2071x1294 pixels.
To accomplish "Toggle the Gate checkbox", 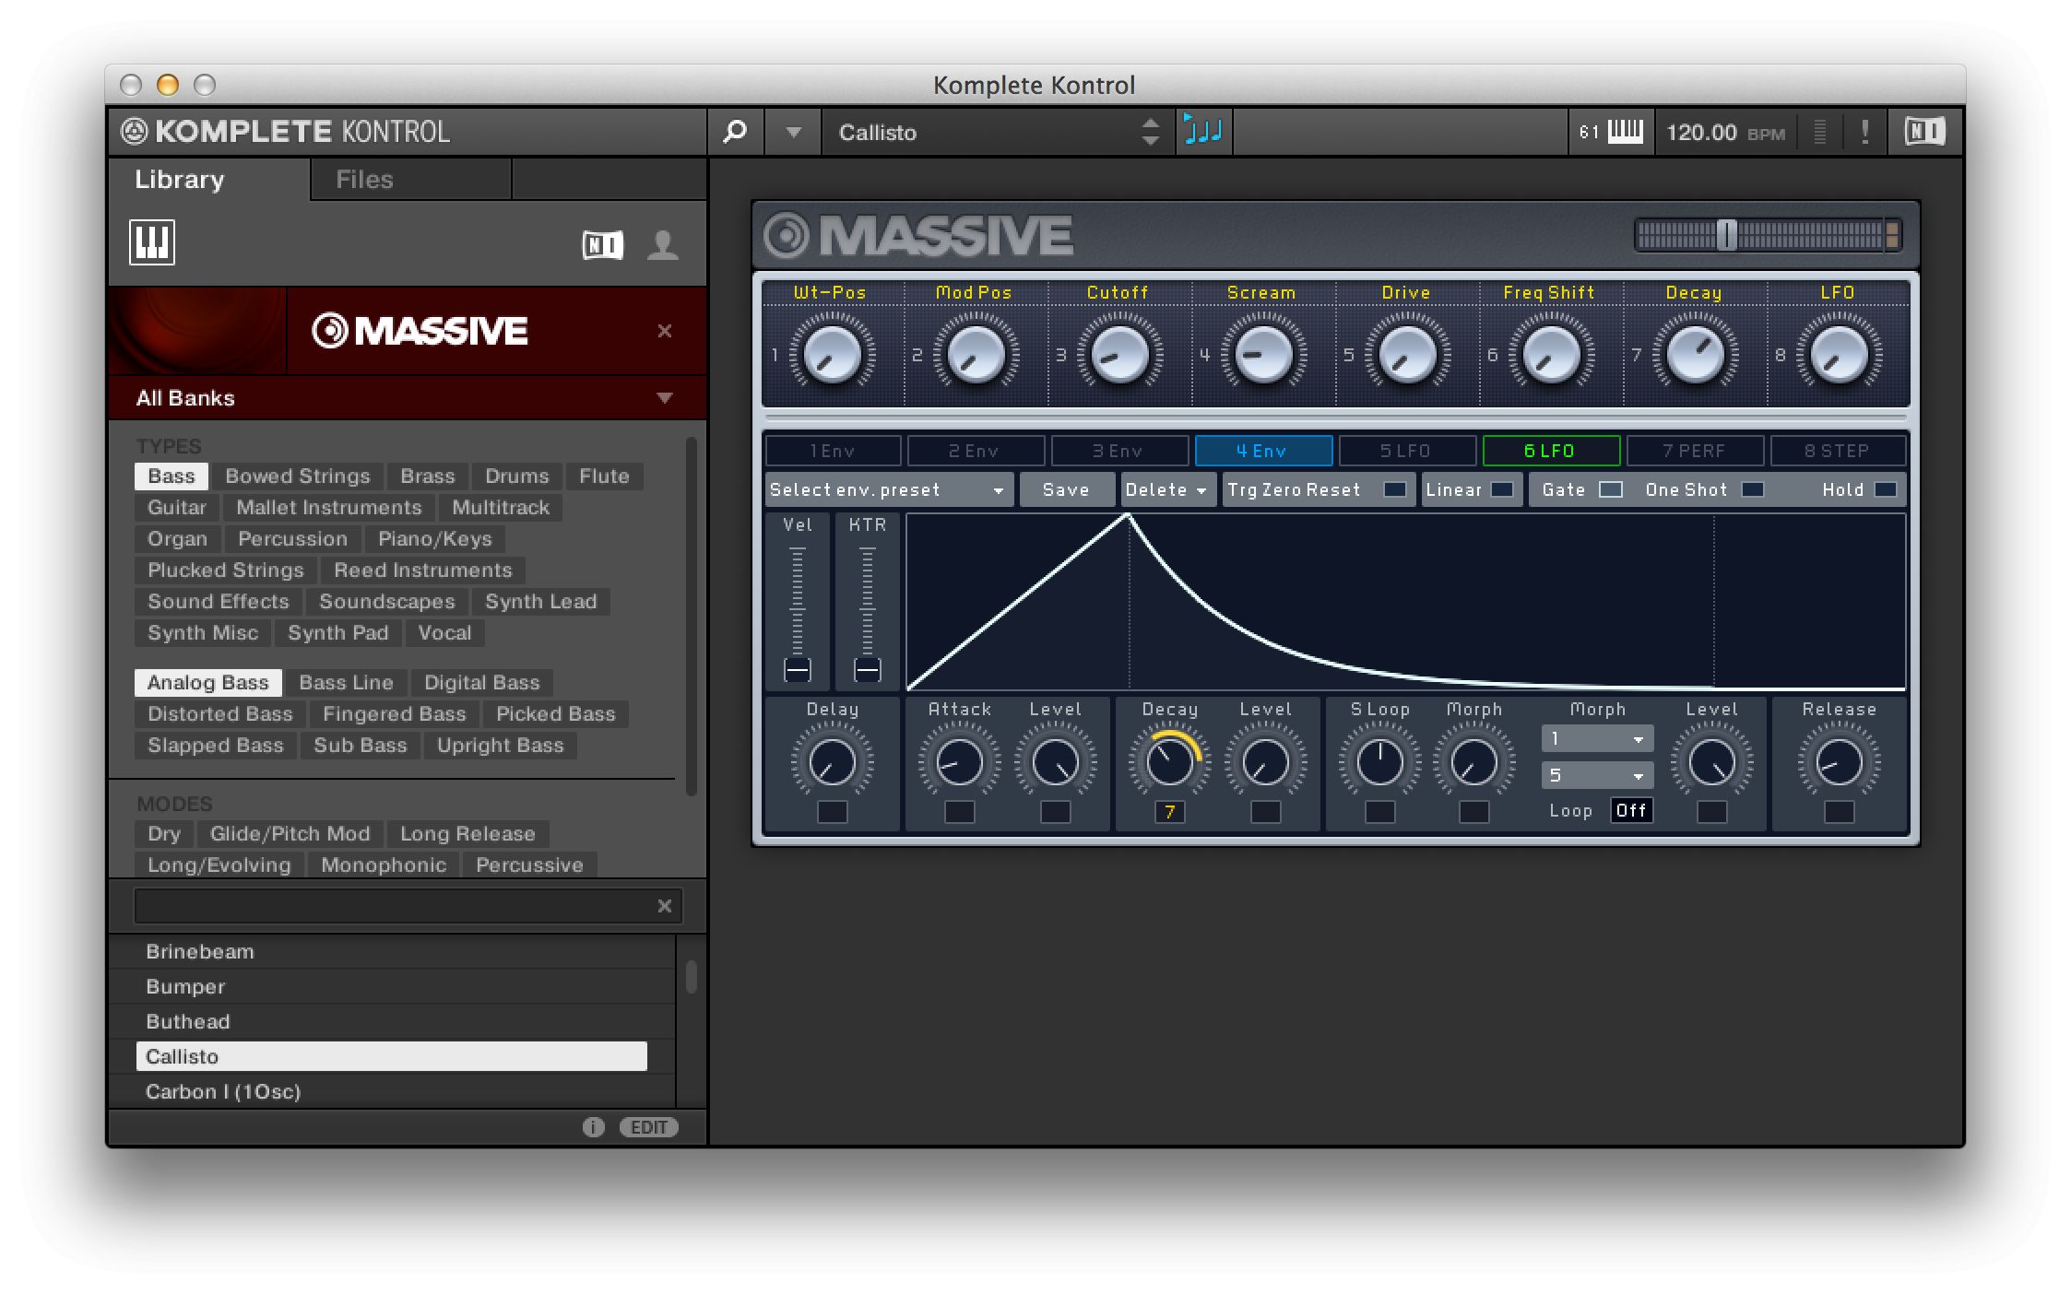I will pyautogui.click(x=1611, y=489).
